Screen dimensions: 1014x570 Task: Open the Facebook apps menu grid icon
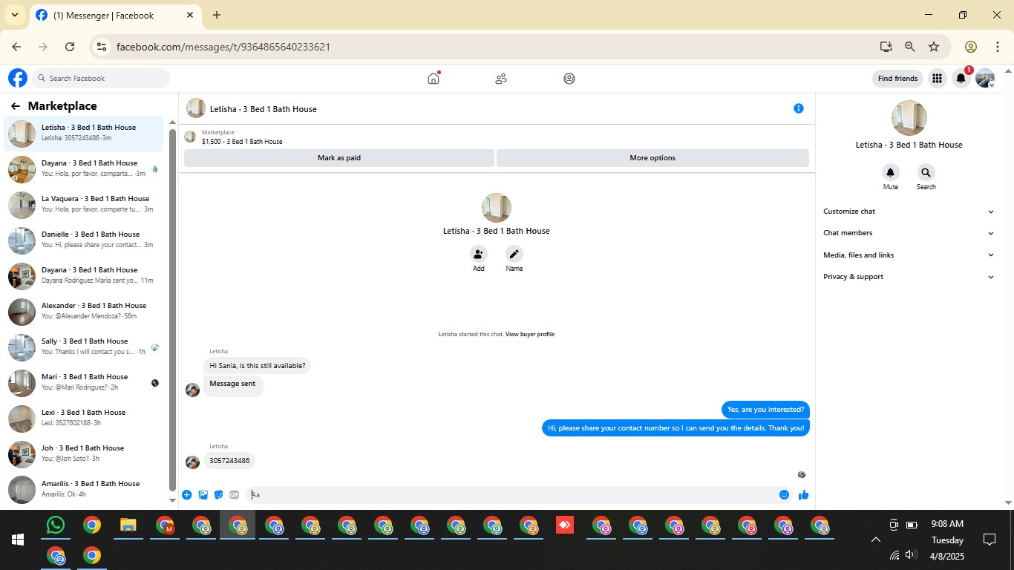click(937, 78)
